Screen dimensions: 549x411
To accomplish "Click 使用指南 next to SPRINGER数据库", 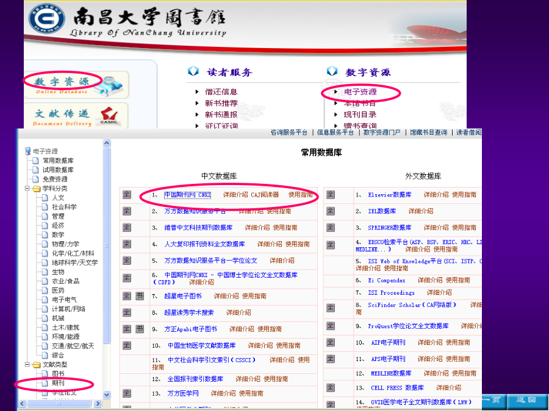I will coord(464,228).
